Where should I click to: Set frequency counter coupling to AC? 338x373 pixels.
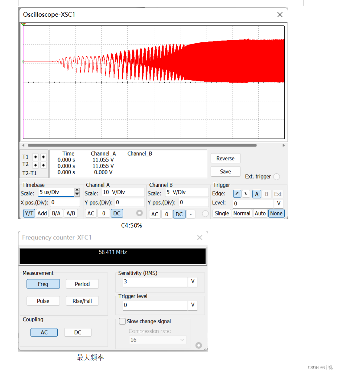[44, 332]
